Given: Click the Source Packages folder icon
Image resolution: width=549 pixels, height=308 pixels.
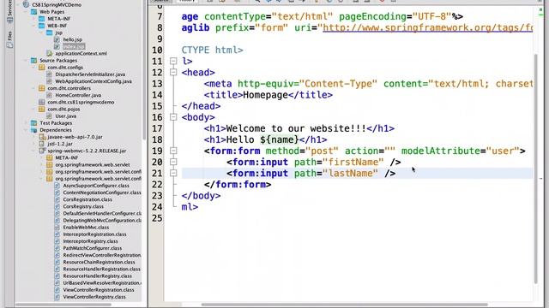Looking at the screenshot, I should [33, 61].
